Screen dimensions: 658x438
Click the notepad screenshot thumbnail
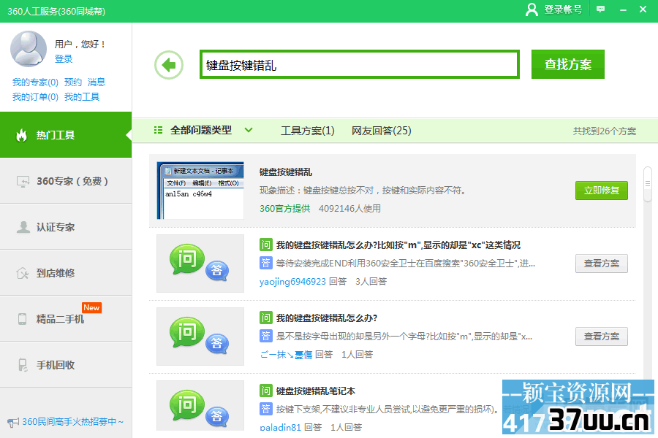pos(200,191)
